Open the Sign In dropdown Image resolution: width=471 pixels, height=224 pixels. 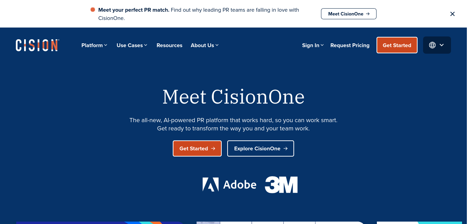point(313,45)
